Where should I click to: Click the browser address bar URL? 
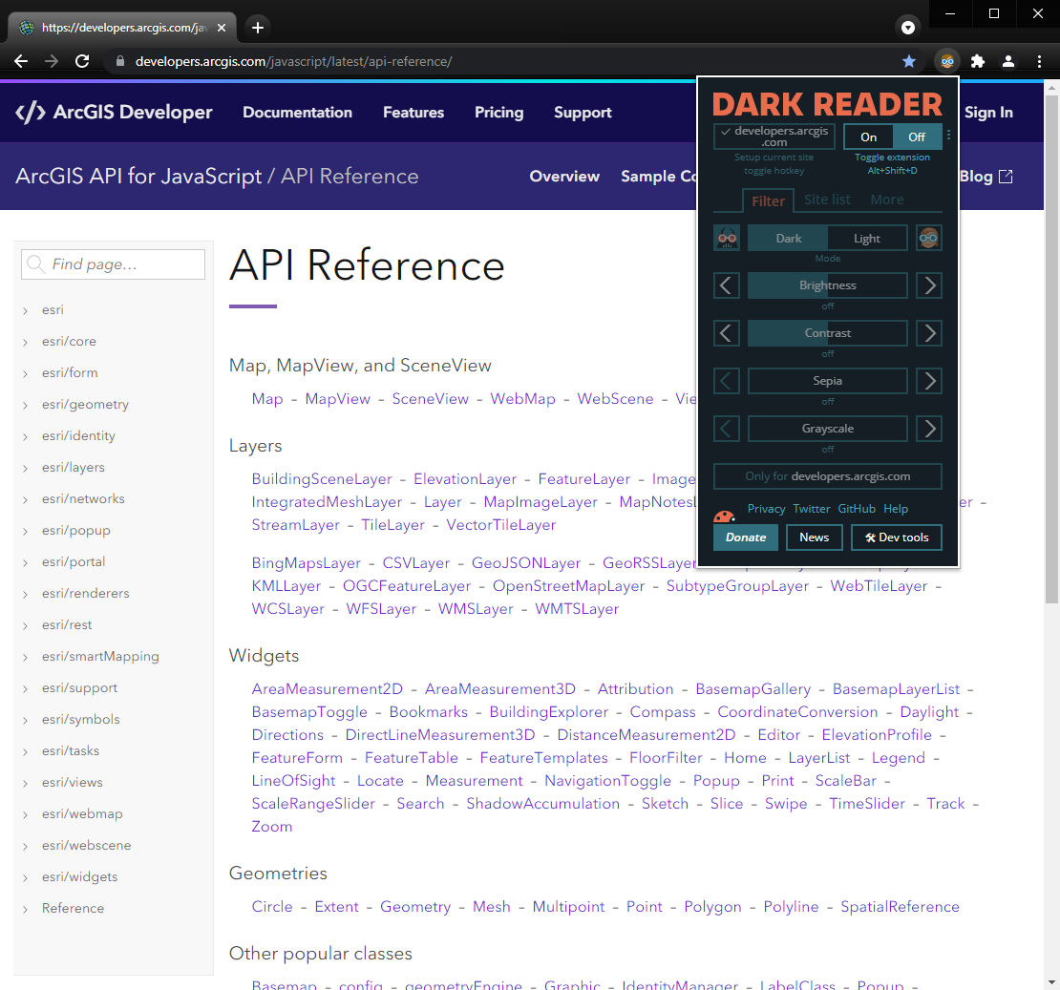click(293, 61)
